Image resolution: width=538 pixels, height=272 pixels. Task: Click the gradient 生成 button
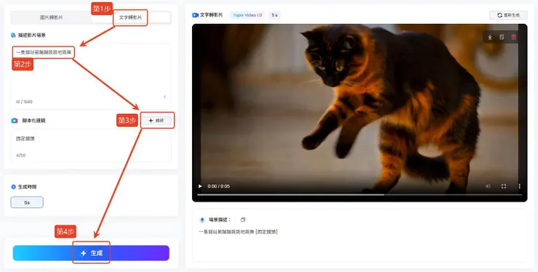pyautogui.click(x=91, y=253)
